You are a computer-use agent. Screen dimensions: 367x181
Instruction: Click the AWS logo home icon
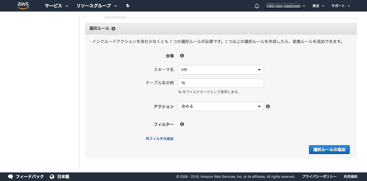tap(23, 6)
